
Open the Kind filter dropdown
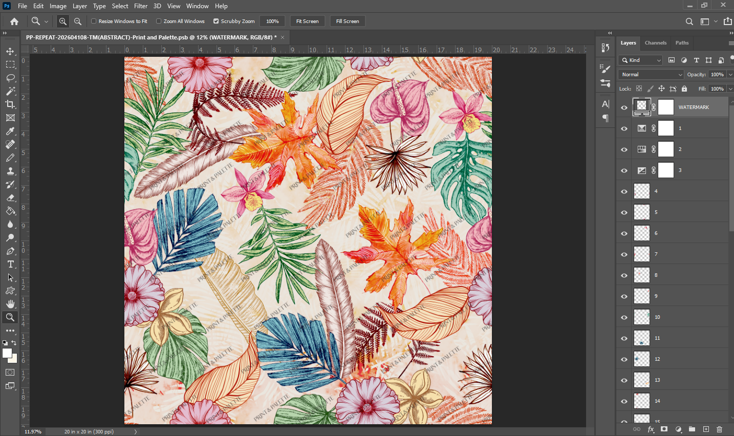point(640,60)
